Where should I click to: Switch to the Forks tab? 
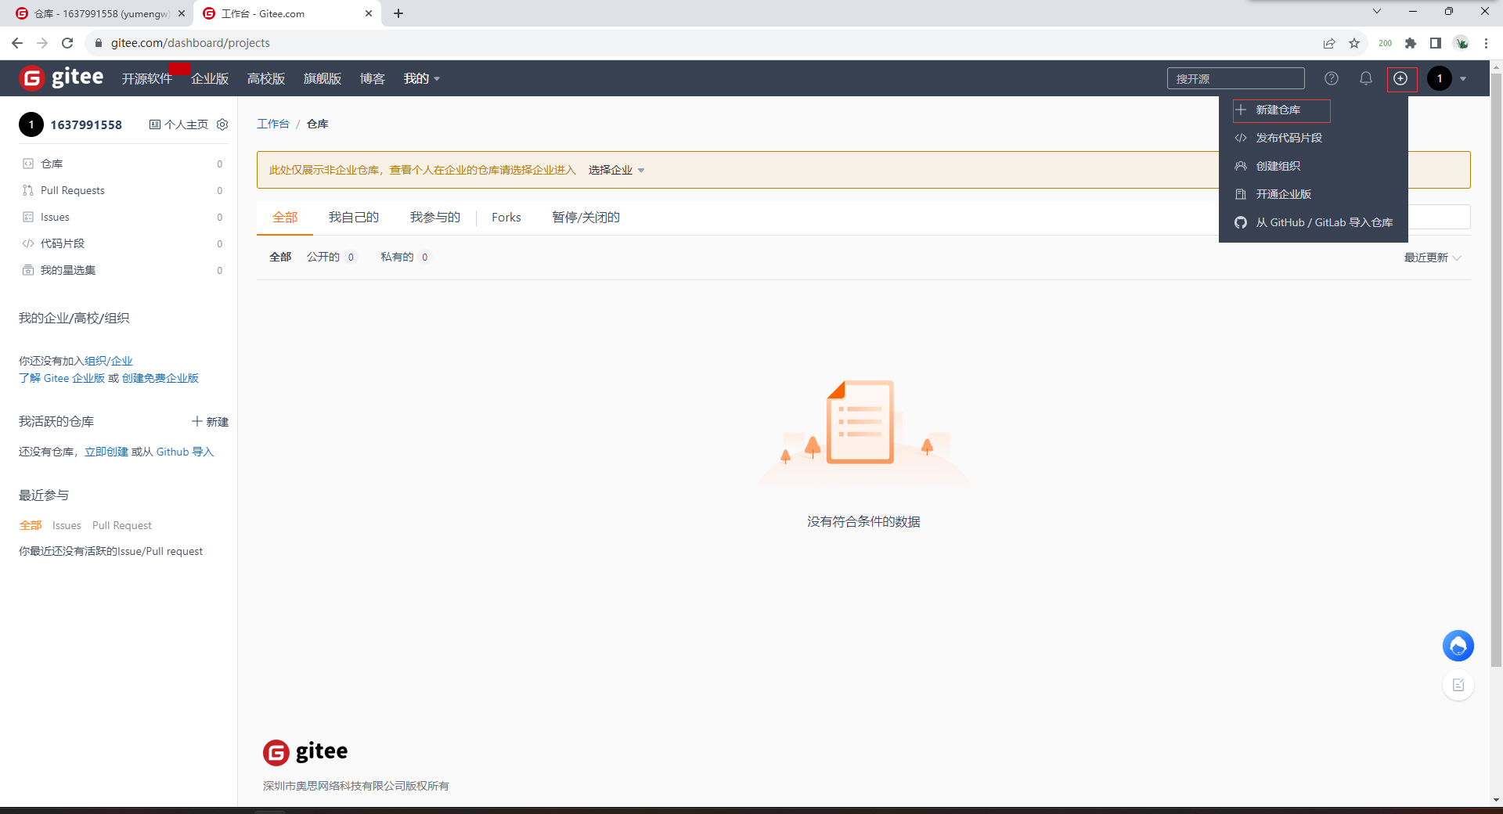[506, 217]
